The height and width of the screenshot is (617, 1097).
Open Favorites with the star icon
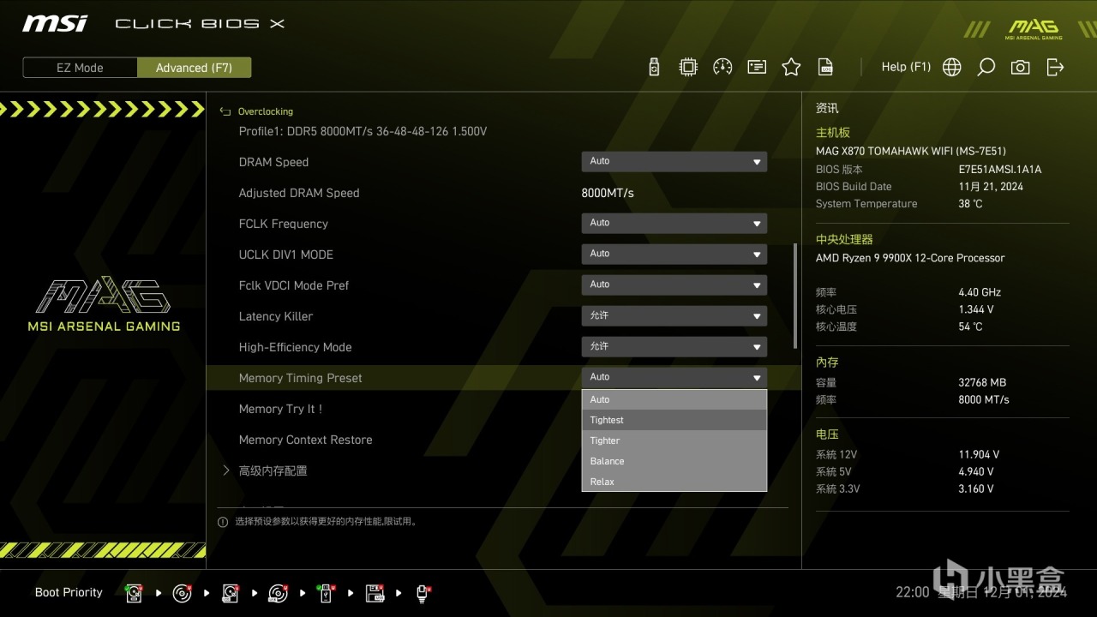point(791,67)
